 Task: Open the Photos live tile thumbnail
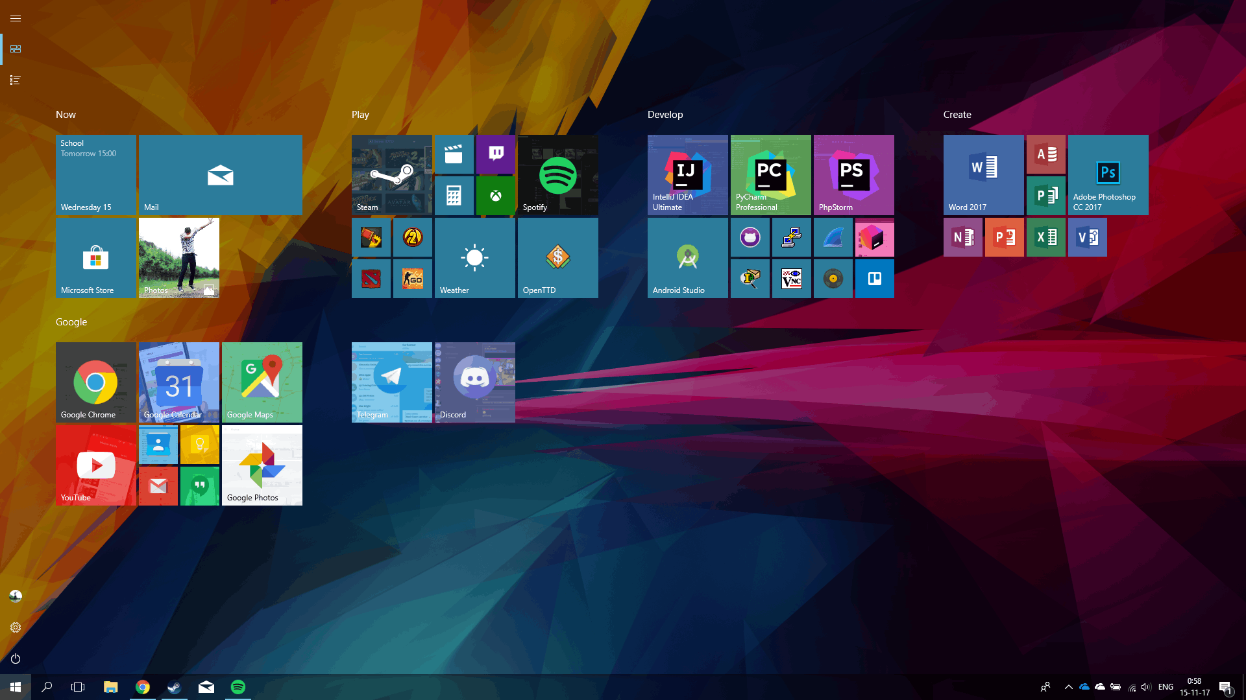pyautogui.click(x=179, y=258)
